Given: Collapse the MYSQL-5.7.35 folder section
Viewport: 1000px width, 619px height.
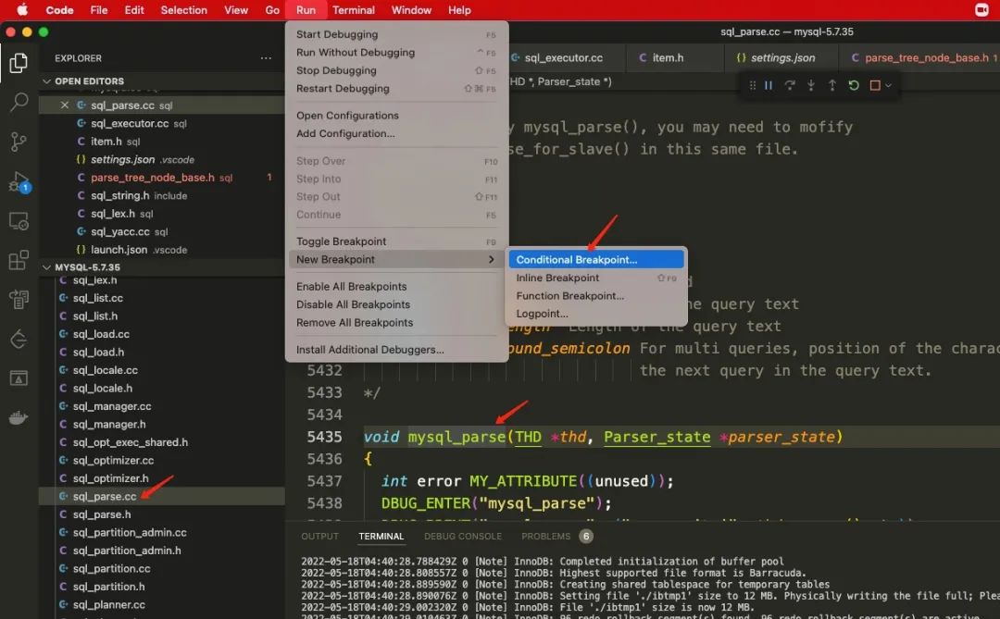Looking at the screenshot, I should click(x=45, y=266).
